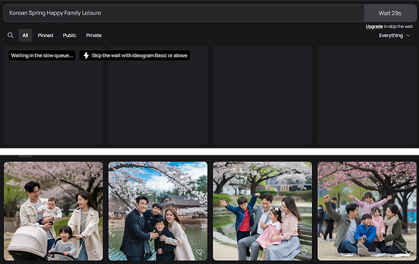Open the Everything filter dropdown
This screenshot has height=264, width=419.
(x=394, y=36)
